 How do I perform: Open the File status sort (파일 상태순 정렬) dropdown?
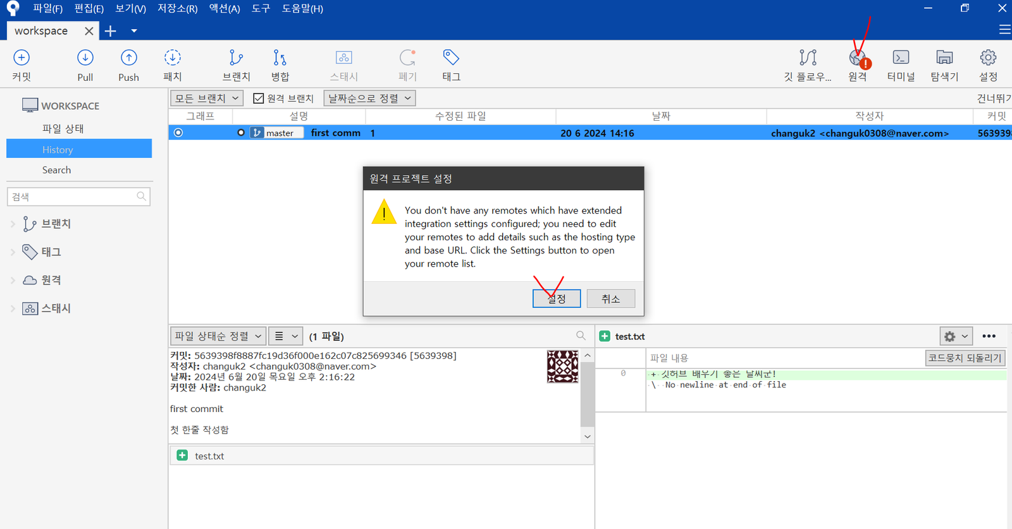[x=218, y=336]
